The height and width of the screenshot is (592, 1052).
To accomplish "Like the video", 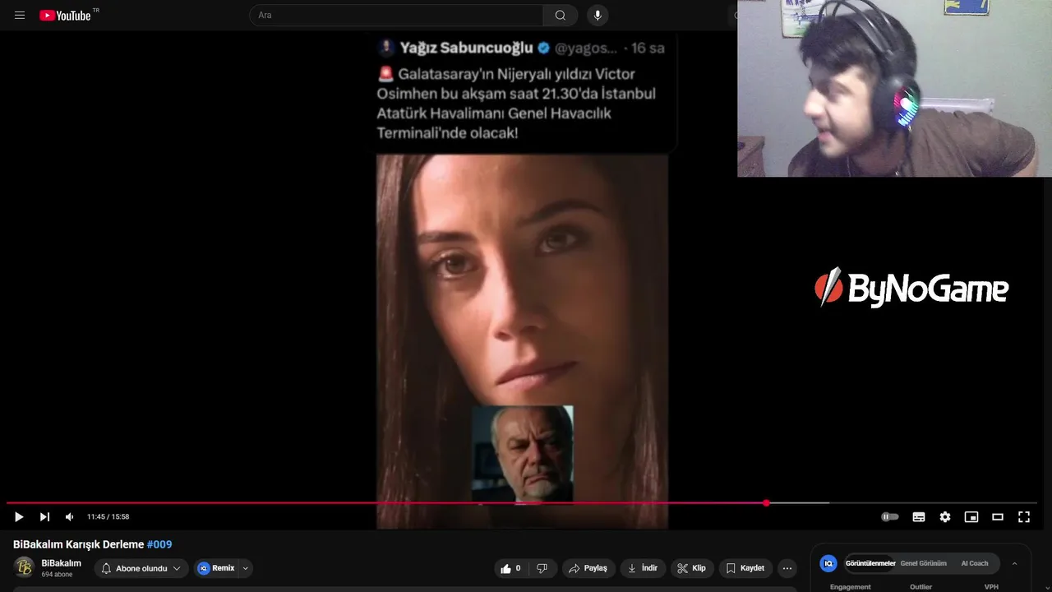I will pos(511,568).
